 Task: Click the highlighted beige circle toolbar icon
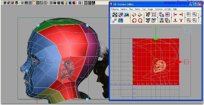coord(34,3)
